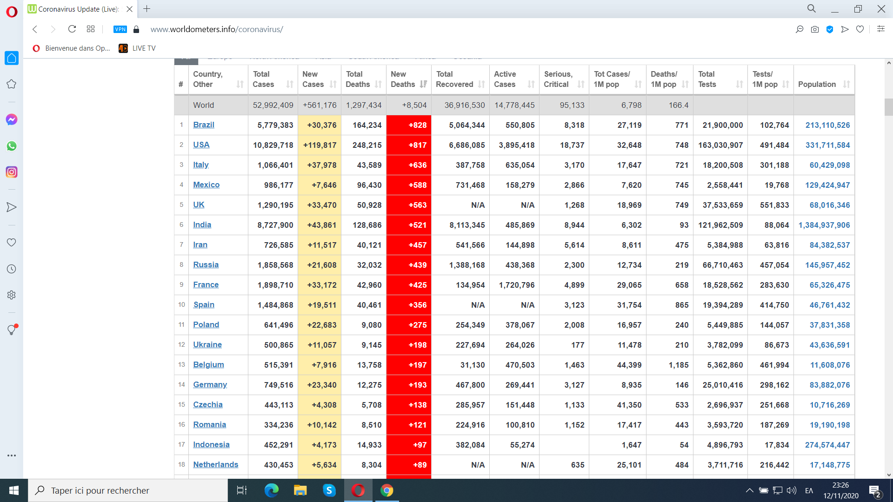Screen dimensions: 893x502
Task: Open the Netherlands country link
Action: (216, 464)
